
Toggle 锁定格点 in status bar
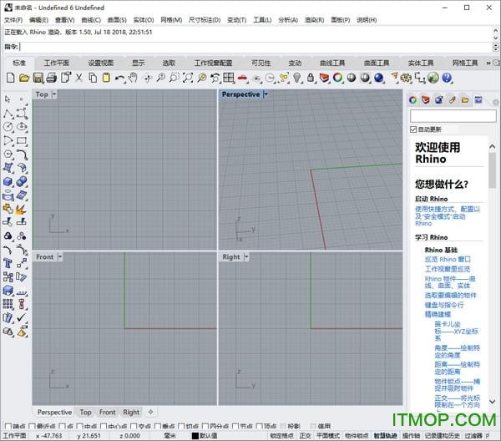coord(282,435)
